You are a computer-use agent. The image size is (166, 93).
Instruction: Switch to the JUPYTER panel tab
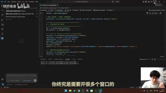[x=80, y=59]
